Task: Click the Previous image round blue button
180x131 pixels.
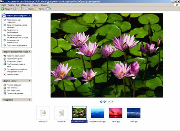Action: (101, 102)
